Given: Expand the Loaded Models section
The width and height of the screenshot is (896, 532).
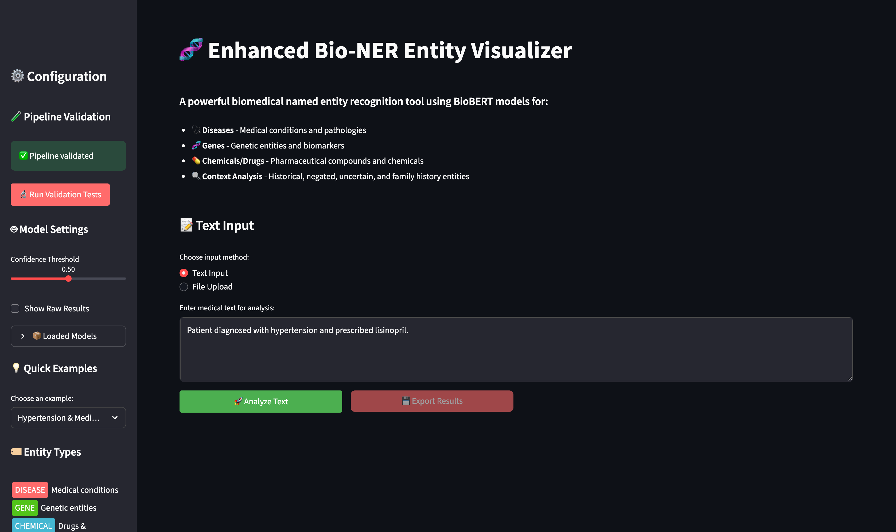Looking at the screenshot, I should tap(68, 336).
